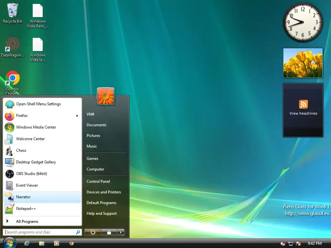Open Pictures from the Start menu

click(x=93, y=136)
